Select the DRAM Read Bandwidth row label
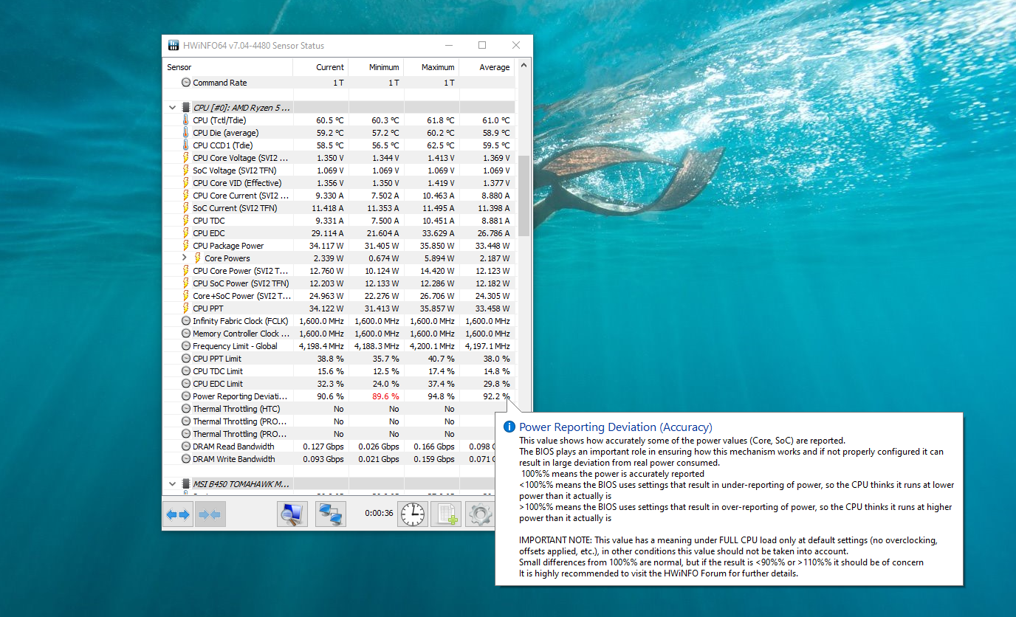 pyautogui.click(x=233, y=447)
